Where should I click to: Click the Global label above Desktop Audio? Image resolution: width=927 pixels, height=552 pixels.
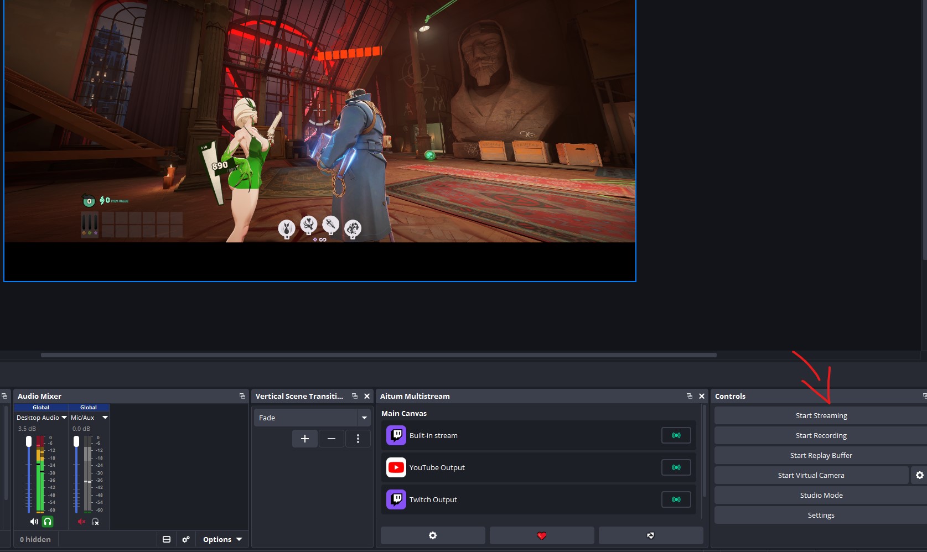coord(41,408)
